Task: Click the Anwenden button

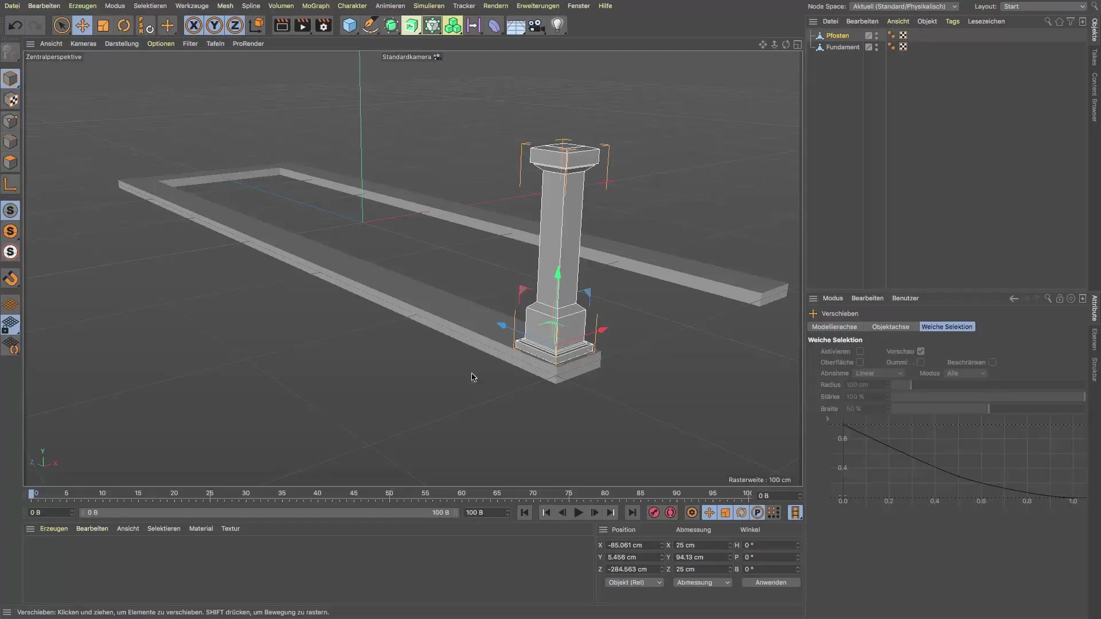Action: (x=771, y=582)
